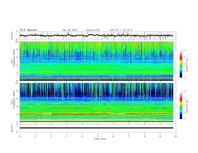Click inside the ch.2 spectrogram panel

pos(96,102)
